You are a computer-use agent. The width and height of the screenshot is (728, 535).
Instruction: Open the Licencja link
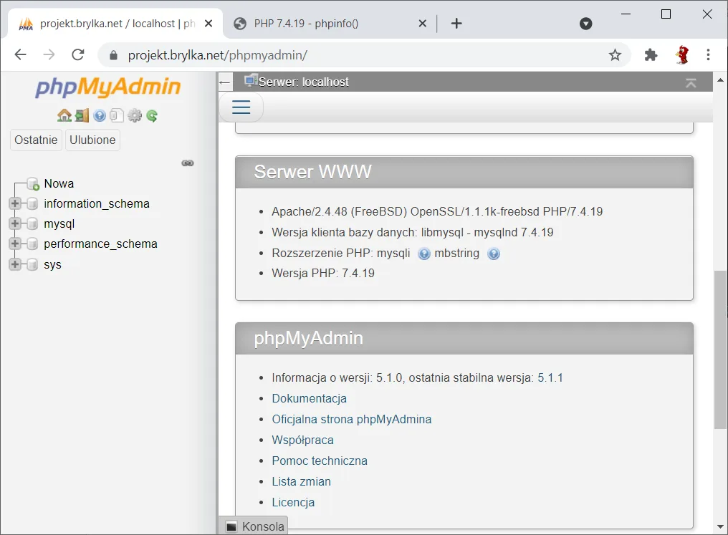(x=293, y=503)
